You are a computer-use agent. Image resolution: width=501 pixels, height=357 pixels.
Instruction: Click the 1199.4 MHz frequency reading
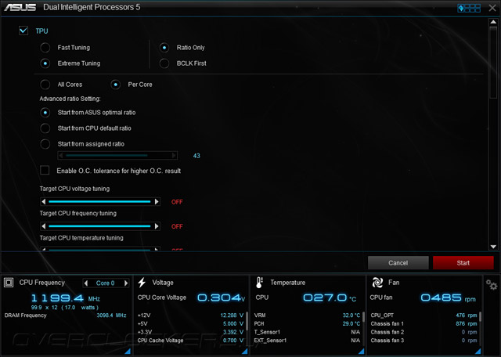66,298
